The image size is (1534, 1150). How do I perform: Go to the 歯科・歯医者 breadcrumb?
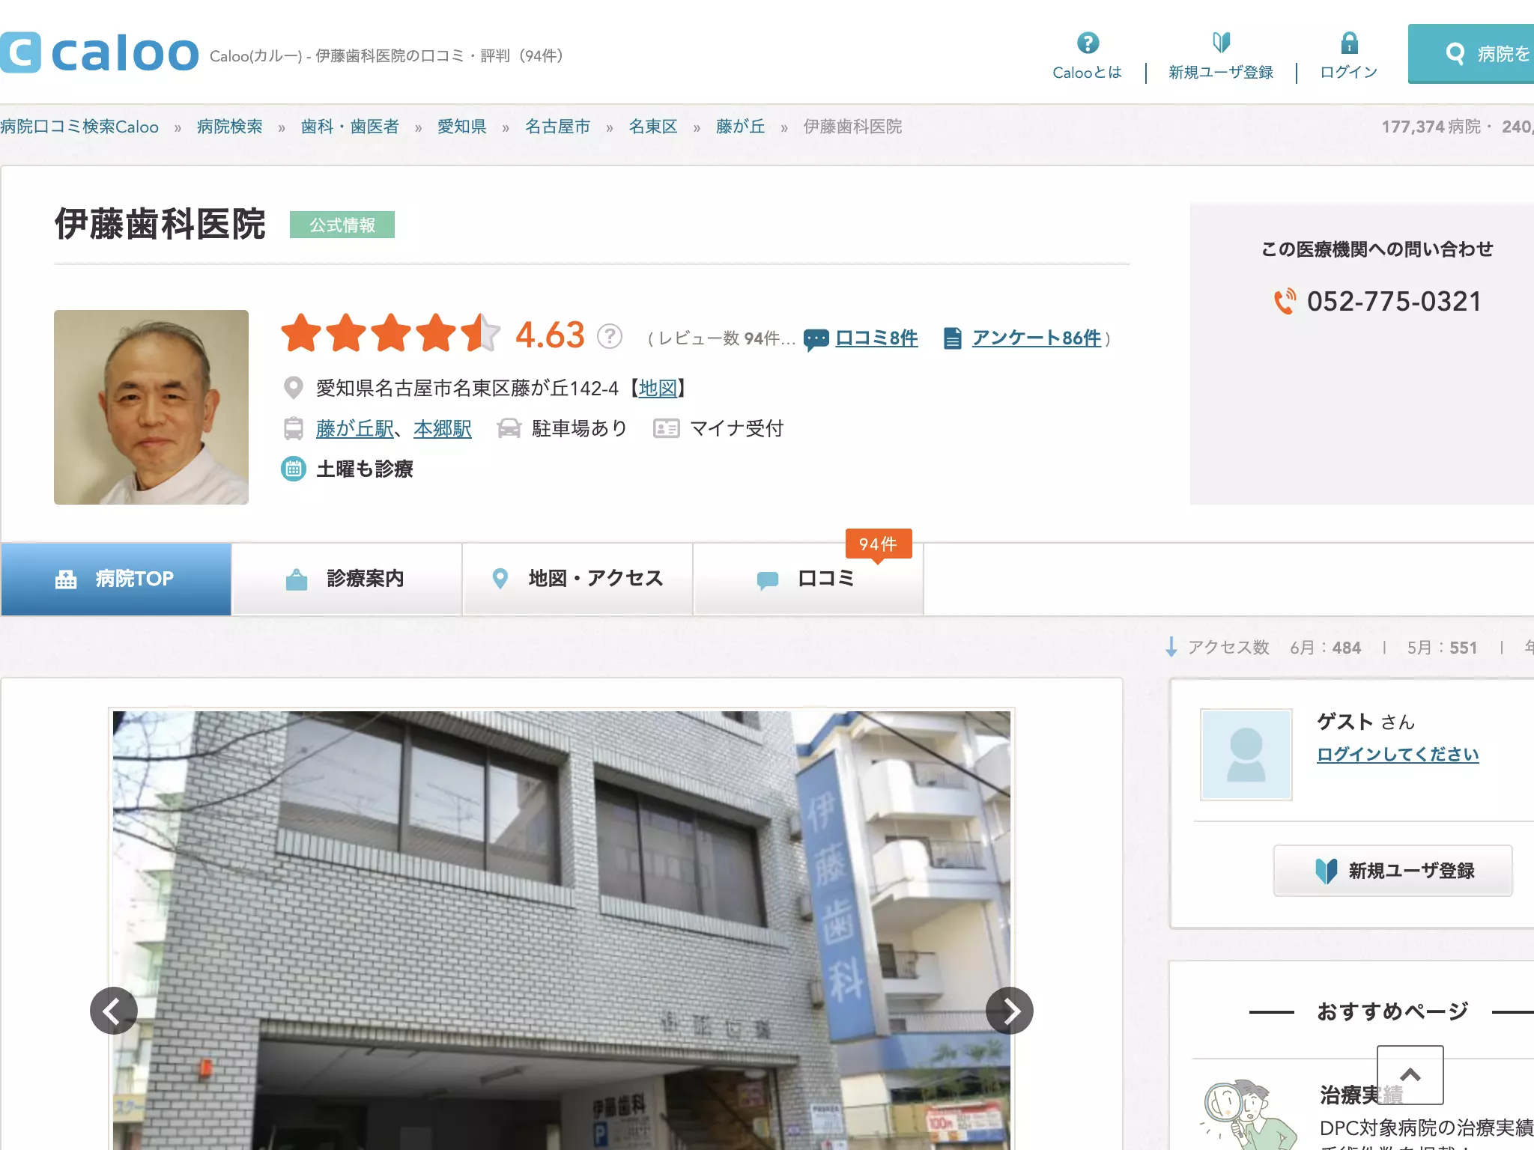point(351,127)
